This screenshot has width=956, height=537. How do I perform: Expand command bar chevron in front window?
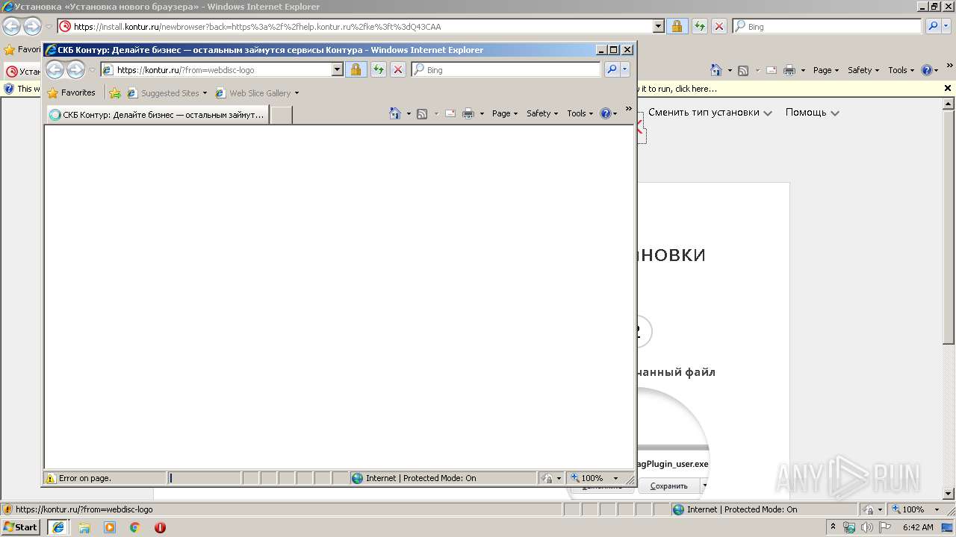click(x=628, y=109)
